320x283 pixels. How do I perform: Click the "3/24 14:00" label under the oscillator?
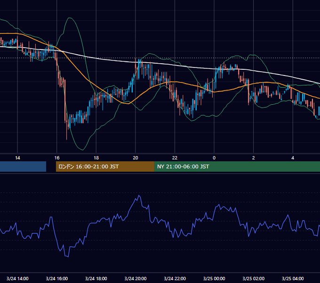coord(17,278)
